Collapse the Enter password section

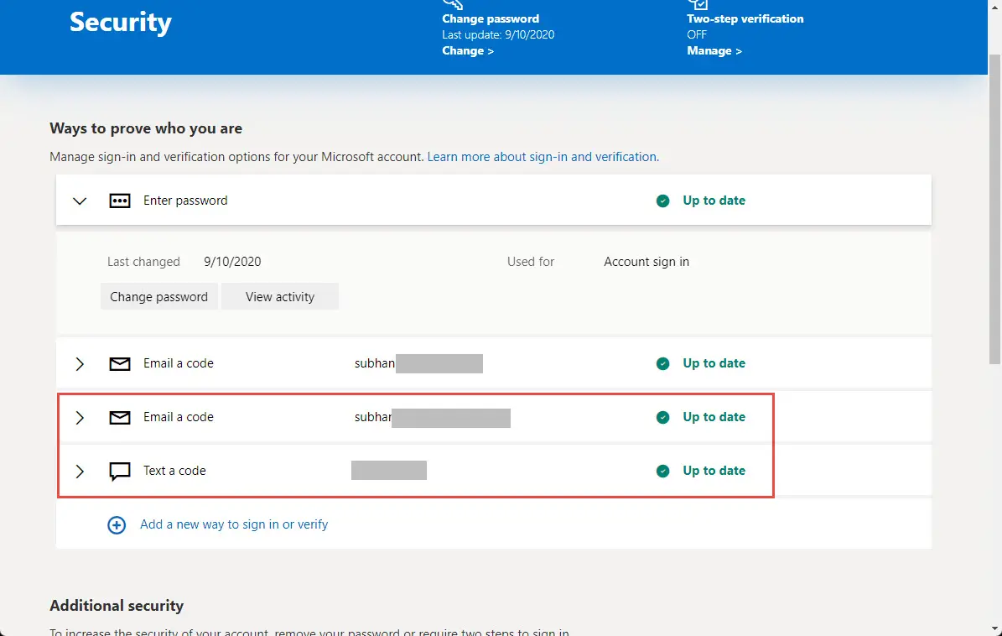click(x=79, y=201)
